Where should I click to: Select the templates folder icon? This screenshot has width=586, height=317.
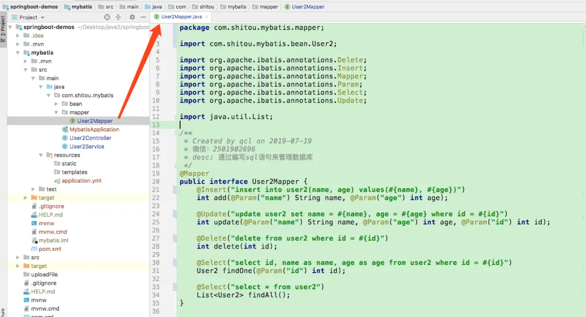click(57, 172)
